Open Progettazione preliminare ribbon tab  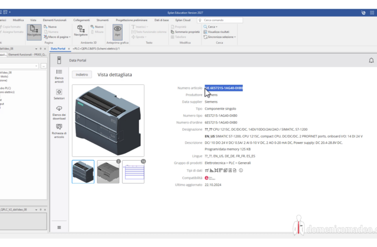coord(131,20)
